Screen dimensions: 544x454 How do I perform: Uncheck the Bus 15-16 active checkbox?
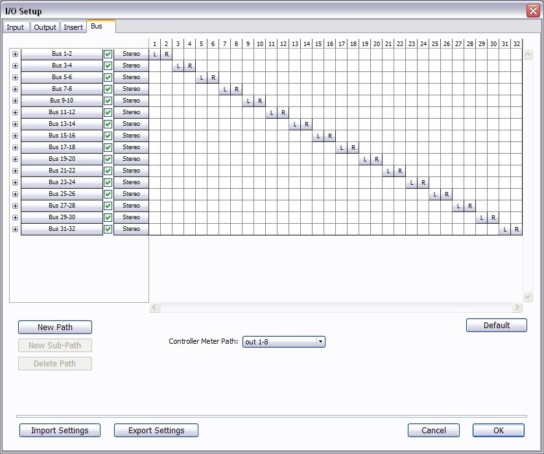[108, 136]
